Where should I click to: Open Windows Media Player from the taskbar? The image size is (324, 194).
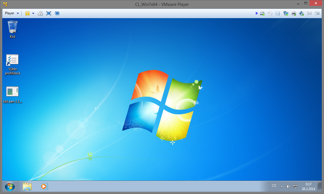[x=44, y=186]
